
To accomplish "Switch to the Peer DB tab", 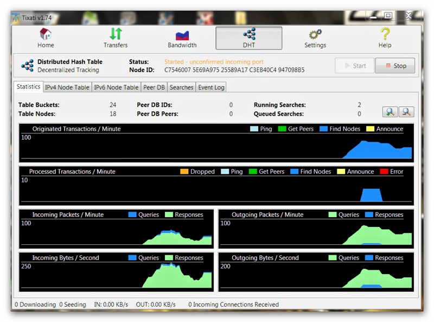I will pos(154,87).
